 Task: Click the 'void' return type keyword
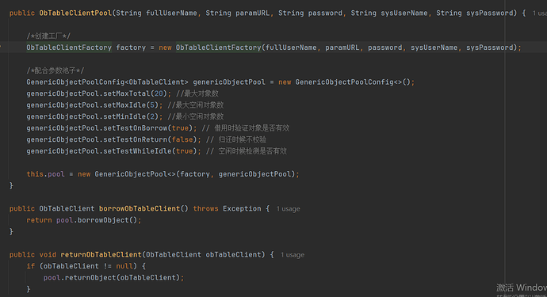pos(48,254)
